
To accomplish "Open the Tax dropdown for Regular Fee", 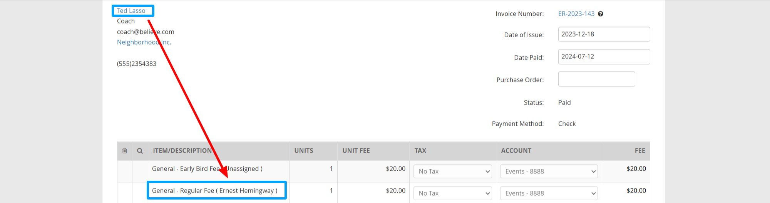I will (453, 193).
